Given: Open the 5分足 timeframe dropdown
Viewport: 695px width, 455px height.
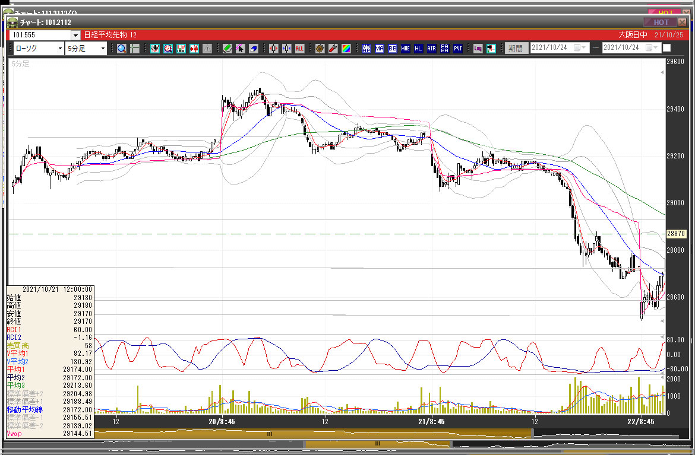Looking at the screenshot, I should 86,49.
